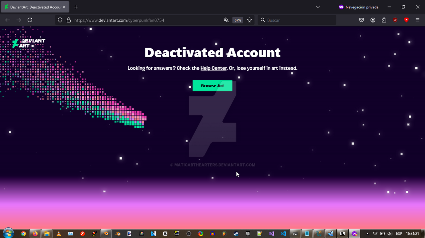Switch to Firefox in the taskbar
Image resolution: width=425 pixels, height=238 pixels.
pos(35,234)
